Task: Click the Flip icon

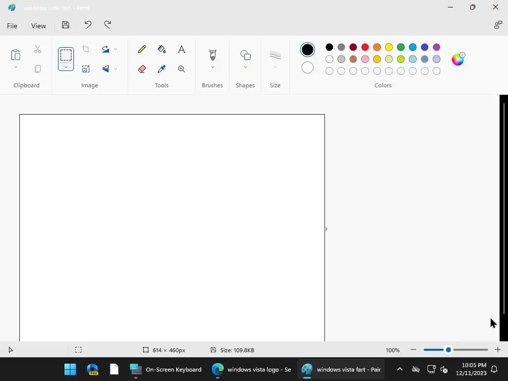Action: tap(106, 68)
